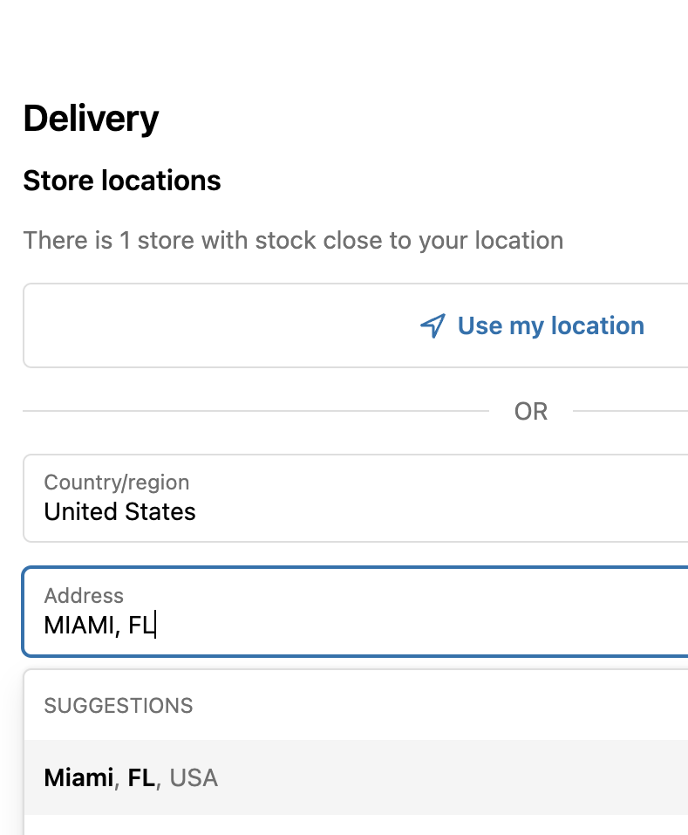Click the 'Delivery' heading
The height and width of the screenshot is (835, 688).
coord(91,118)
